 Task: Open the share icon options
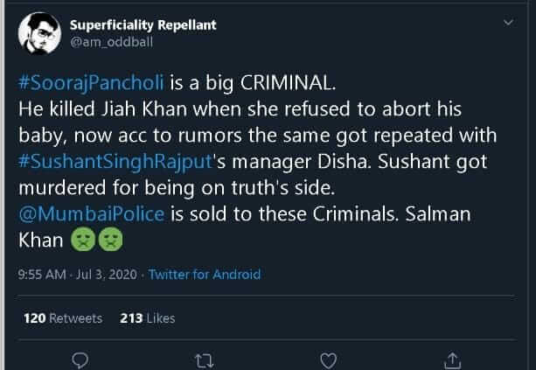[x=452, y=360]
